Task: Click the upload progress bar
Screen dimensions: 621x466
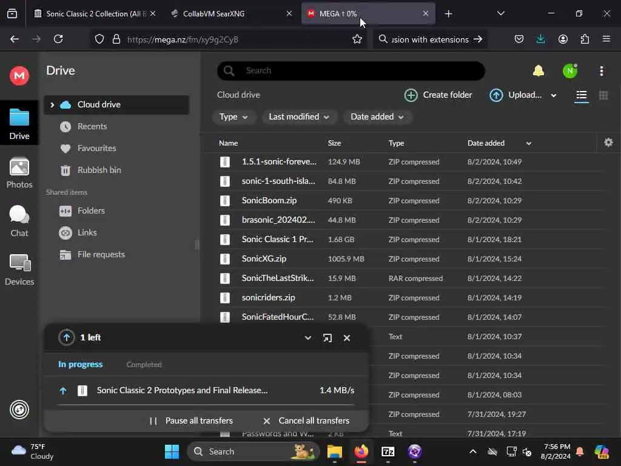Action: [x=206, y=405]
